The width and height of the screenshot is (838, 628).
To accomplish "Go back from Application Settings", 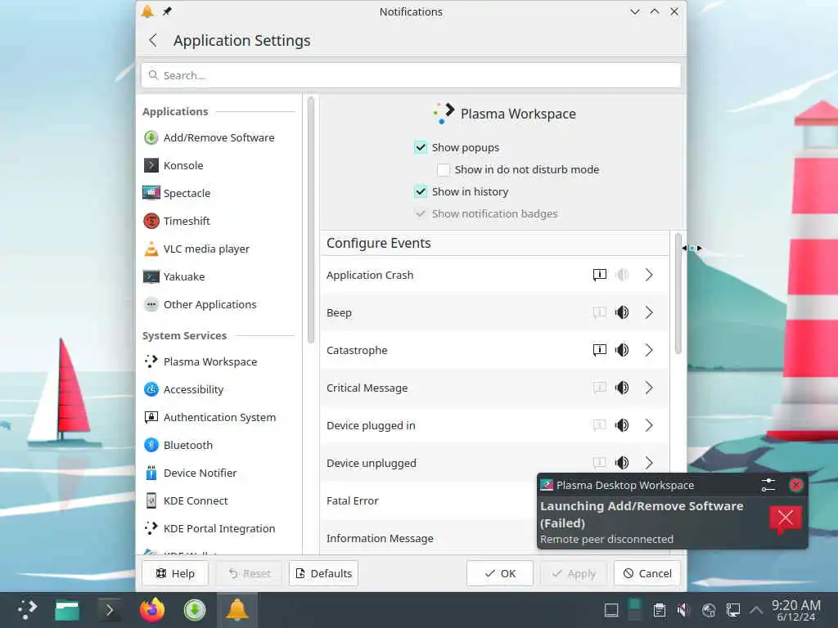I will (153, 41).
